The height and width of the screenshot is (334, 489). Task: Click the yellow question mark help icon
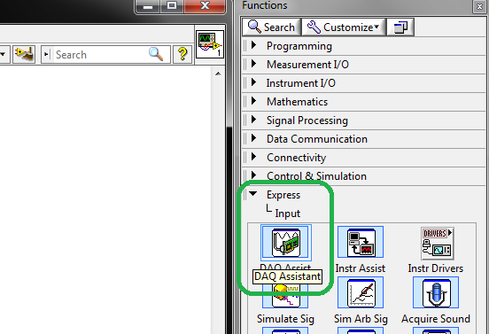coord(182,55)
